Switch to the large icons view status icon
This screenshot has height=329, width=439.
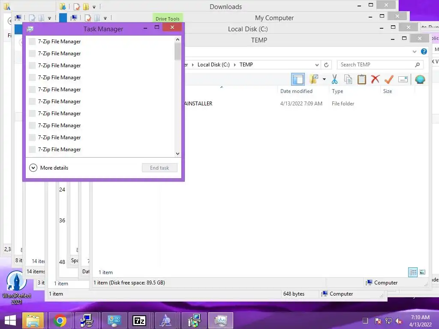point(422,272)
